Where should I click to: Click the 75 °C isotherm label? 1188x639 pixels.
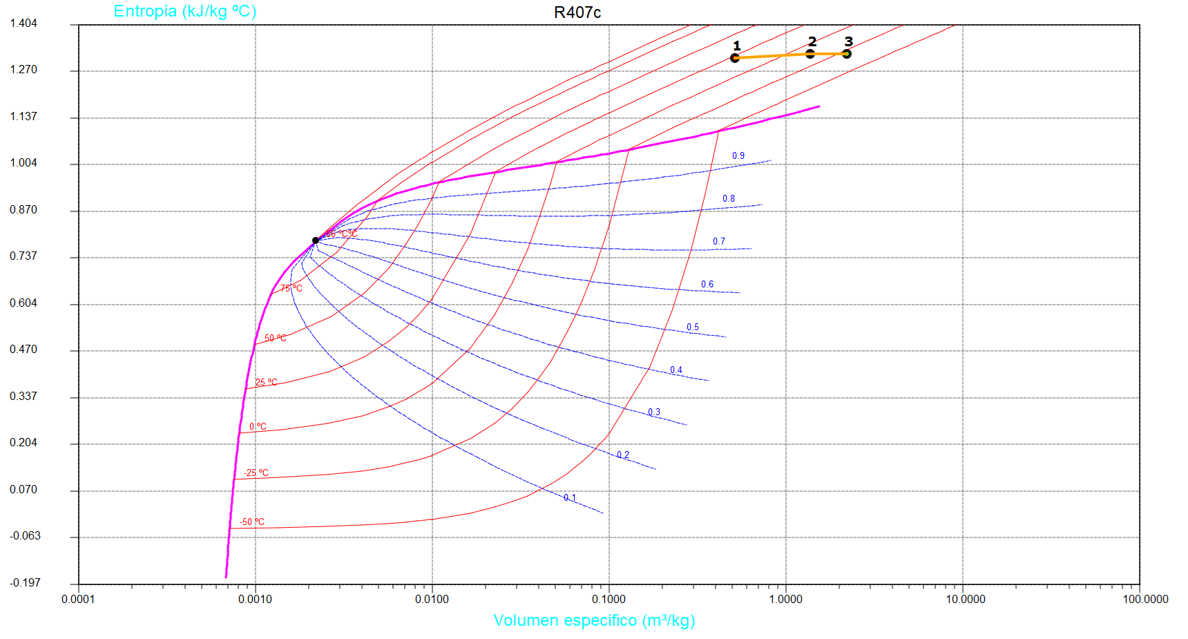click(291, 288)
